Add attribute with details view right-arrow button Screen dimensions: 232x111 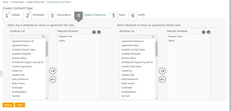pos(162,71)
